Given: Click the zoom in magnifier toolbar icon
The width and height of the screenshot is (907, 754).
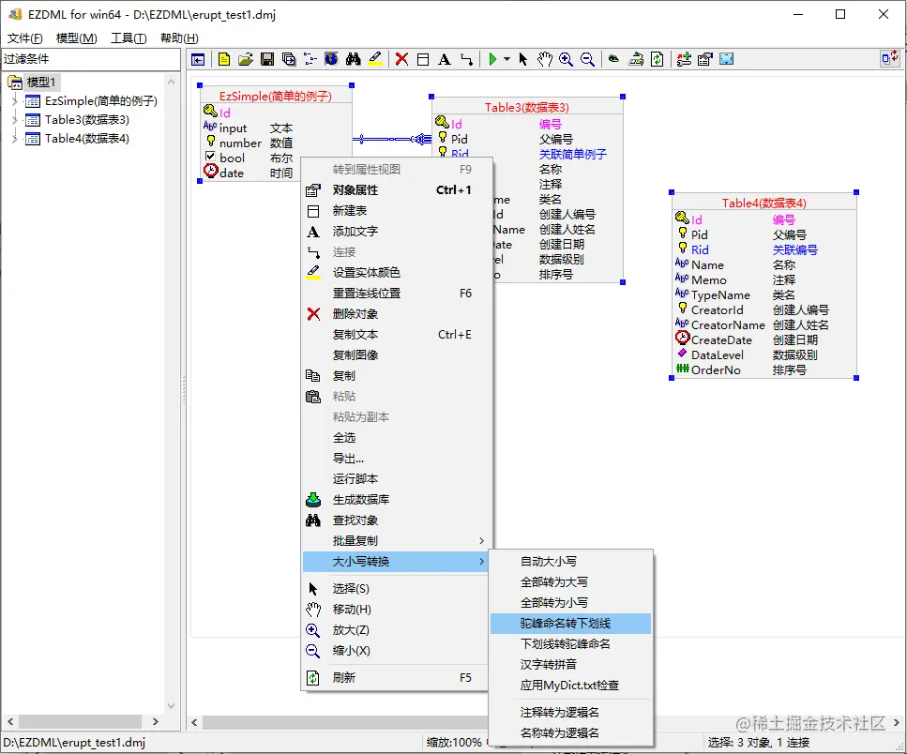Looking at the screenshot, I should click(566, 59).
